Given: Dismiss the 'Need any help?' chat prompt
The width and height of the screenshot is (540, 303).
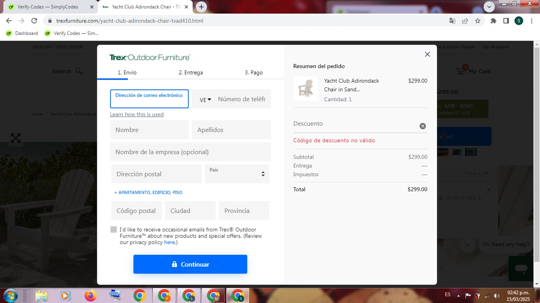Looking at the screenshot, I should tap(467, 245).
